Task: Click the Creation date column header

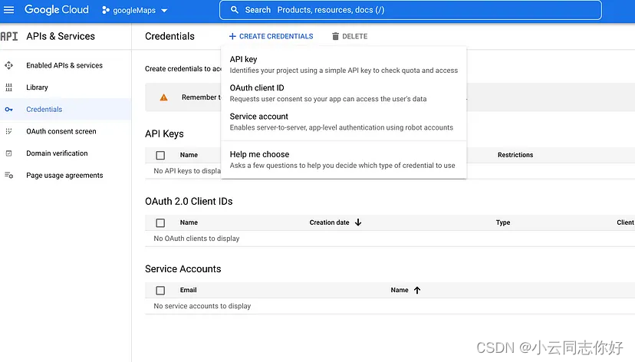Action: click(x=329, y=222)
